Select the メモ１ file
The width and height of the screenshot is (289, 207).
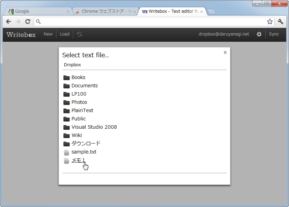coord(79,160)
